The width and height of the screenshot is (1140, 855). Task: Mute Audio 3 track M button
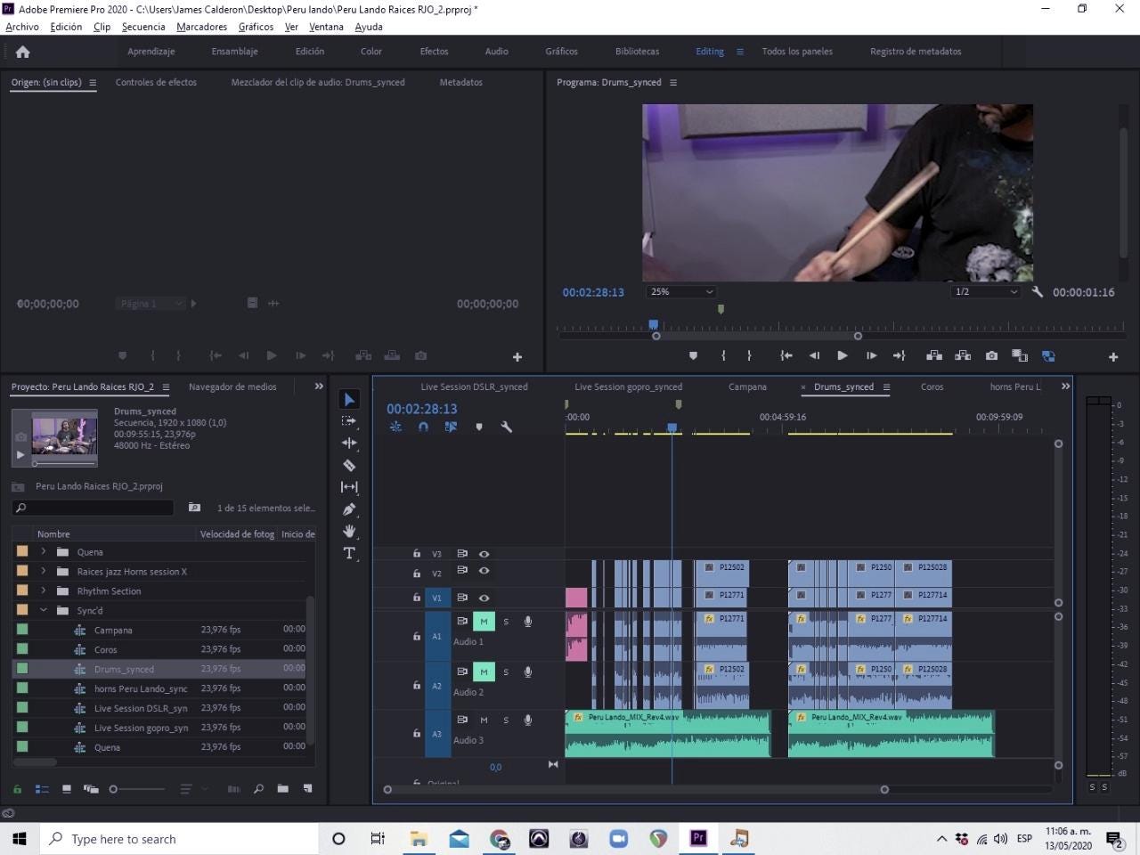click(484, 720)
